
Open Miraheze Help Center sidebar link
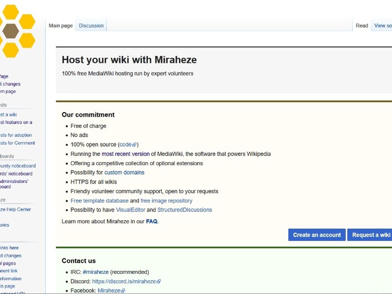[x=15, y=209]
